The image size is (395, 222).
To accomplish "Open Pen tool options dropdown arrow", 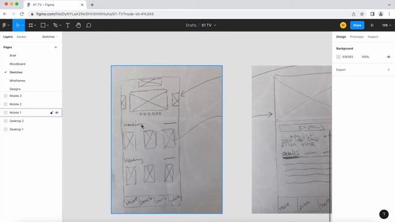I will click(x=60, y=25).
